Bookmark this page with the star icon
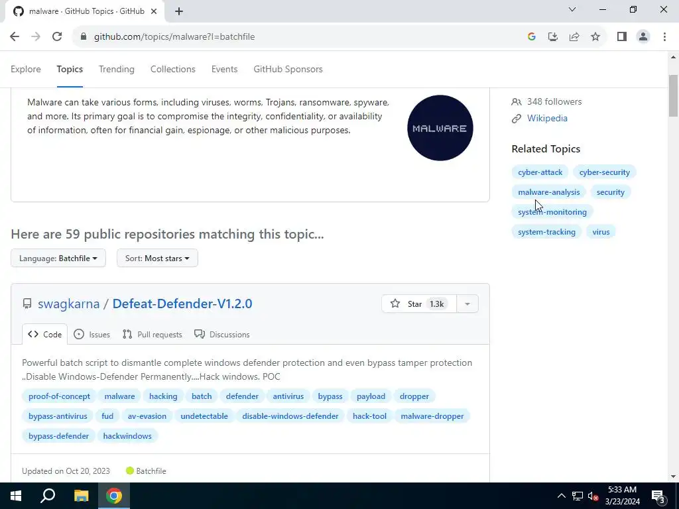The width and height of the screenshot is (679, 509). click(595, 37)
